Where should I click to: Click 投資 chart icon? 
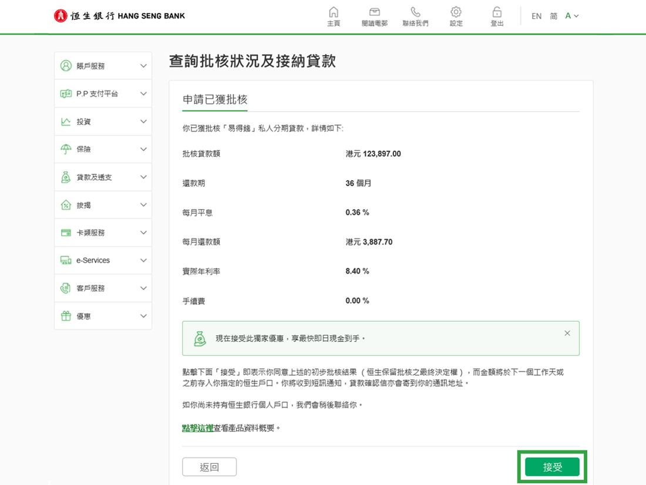66,122
